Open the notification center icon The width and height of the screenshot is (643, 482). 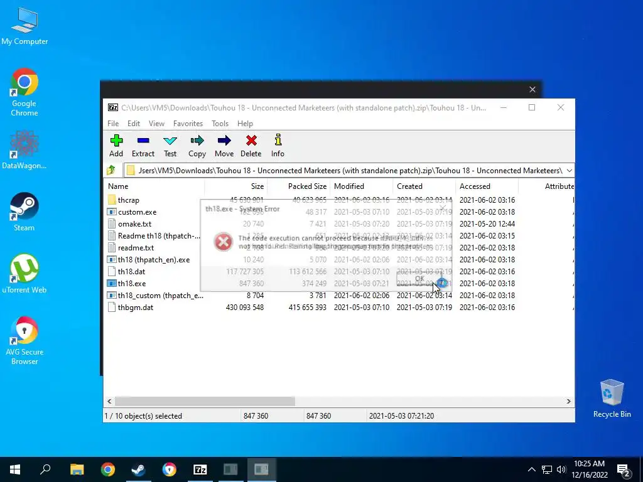(624, 469)
